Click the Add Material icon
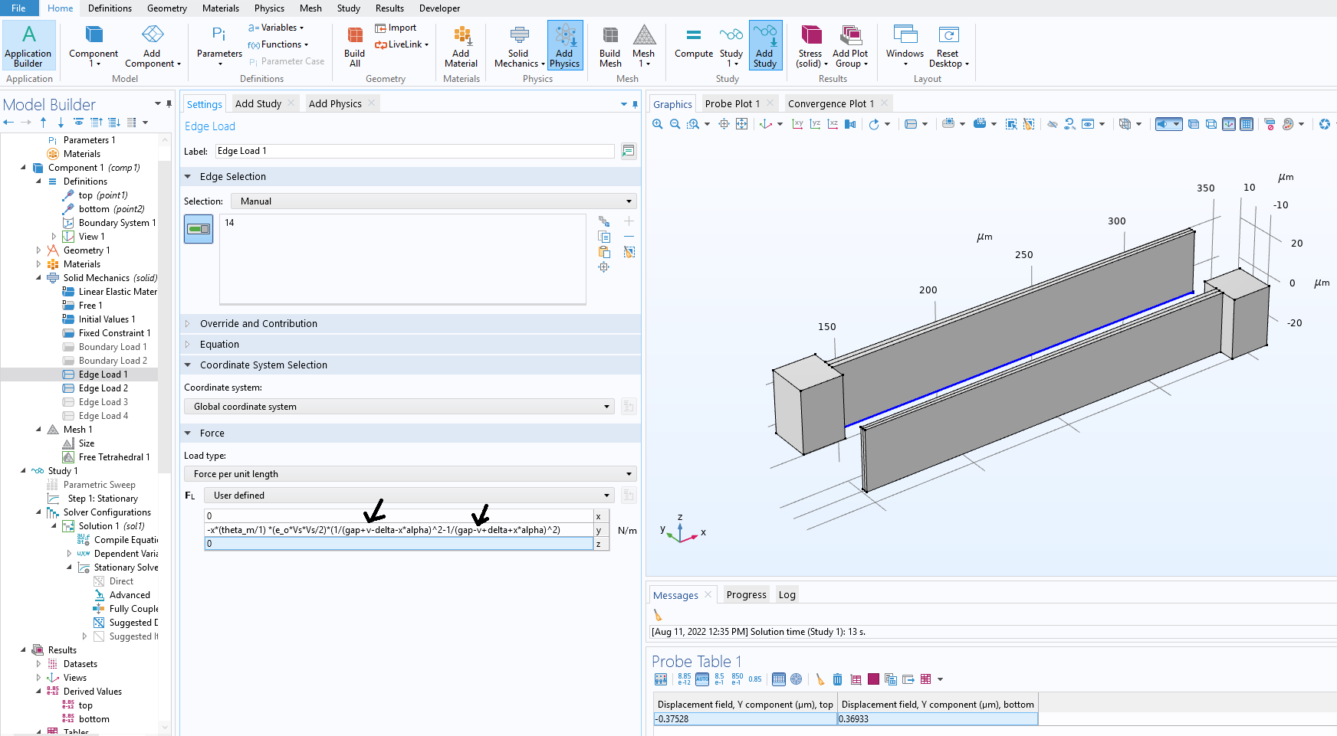 [461, 45]
